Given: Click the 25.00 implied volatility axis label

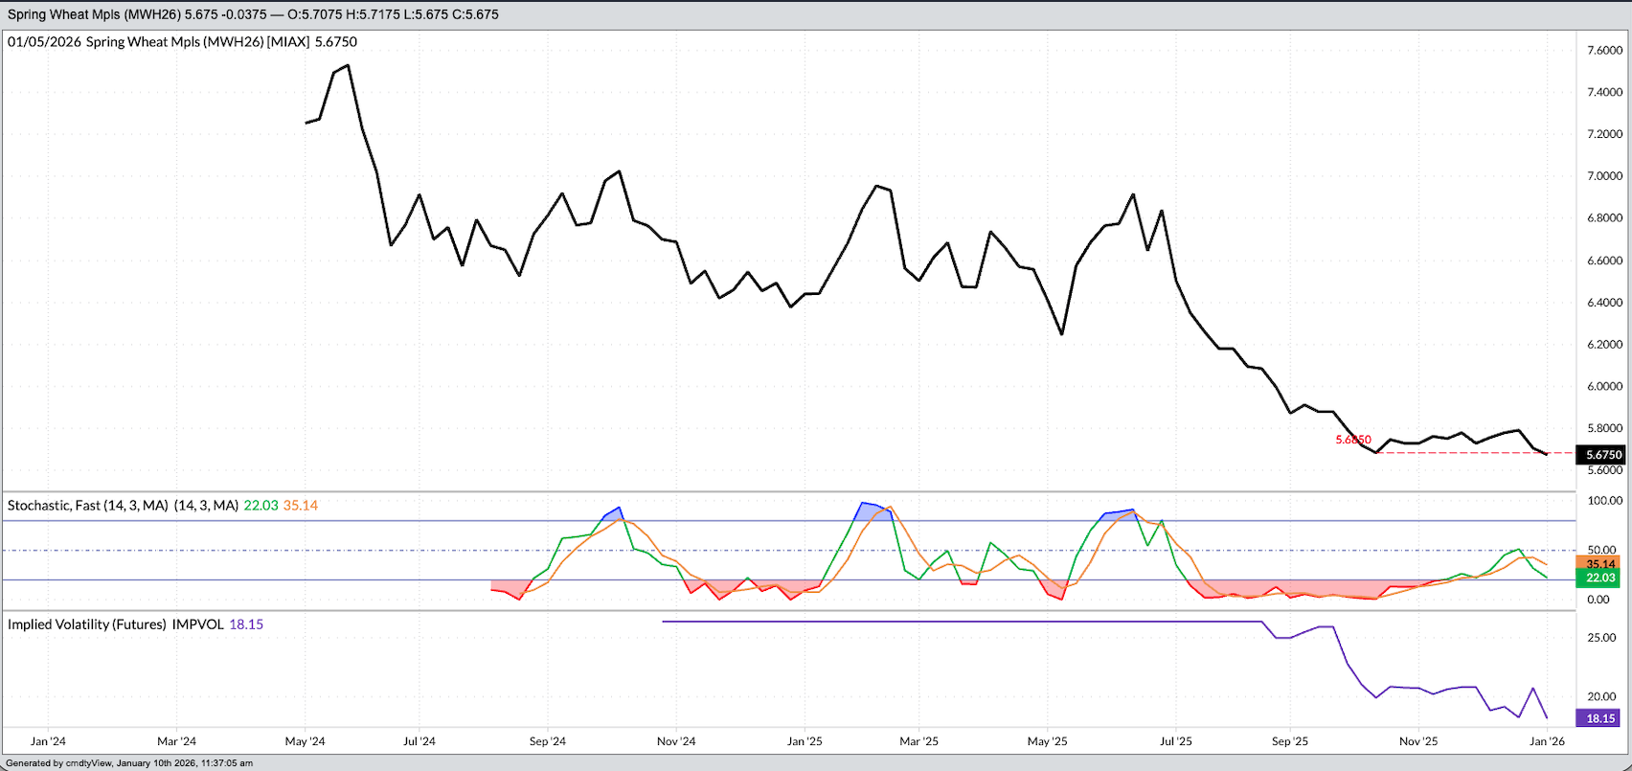Looking at the screenshot, I should click(1602, 638).
